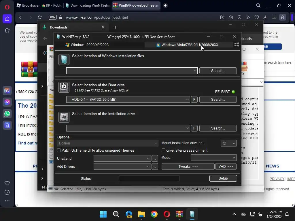Open Windows Start menu
Viewport: 295px width, 221px height.
pos(103,214)
